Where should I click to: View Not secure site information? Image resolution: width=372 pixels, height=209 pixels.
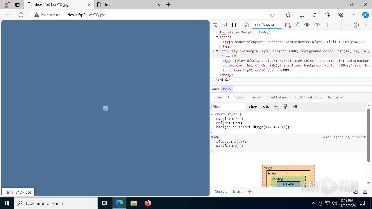[47, 15]
